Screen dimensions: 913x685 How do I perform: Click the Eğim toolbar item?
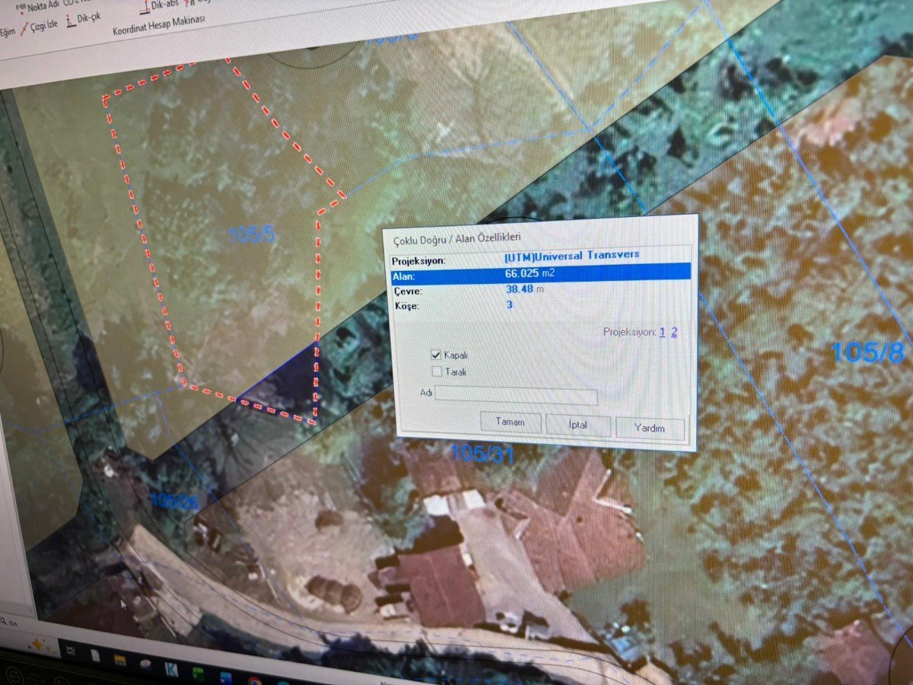coord(8,33)
